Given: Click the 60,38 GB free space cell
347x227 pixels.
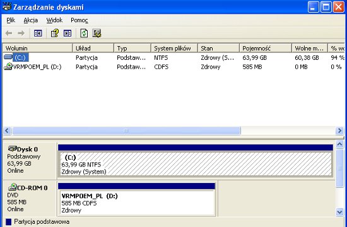Looking at the screenshot, I should 307,58.
